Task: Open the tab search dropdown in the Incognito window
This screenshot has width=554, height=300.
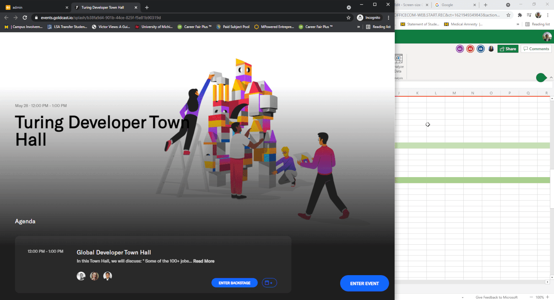Action: (349, 7)
